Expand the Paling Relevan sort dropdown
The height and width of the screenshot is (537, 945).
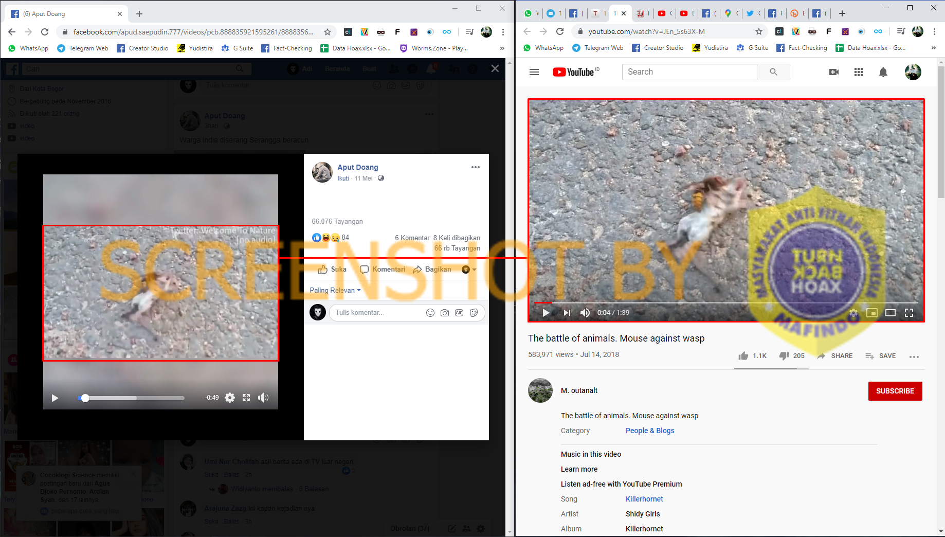coord(335,290)
